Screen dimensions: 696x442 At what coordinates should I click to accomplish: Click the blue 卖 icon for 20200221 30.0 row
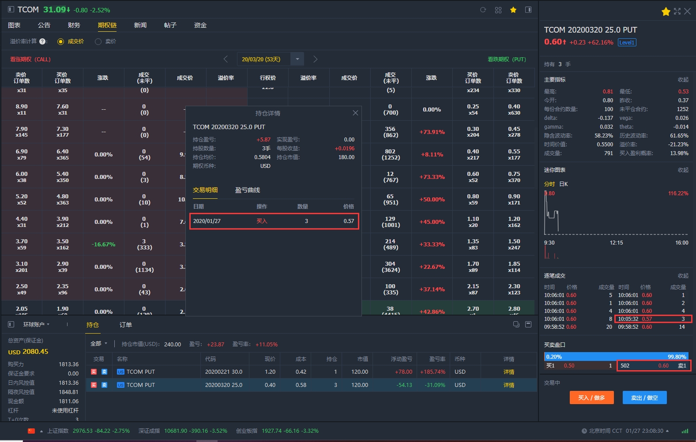click(104, 372)
